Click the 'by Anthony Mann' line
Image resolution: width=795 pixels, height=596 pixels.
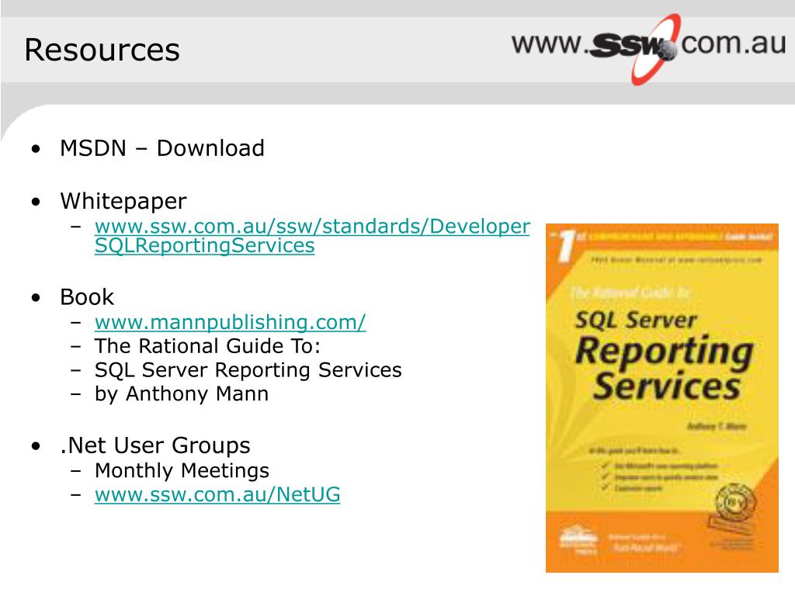(182, 393)
